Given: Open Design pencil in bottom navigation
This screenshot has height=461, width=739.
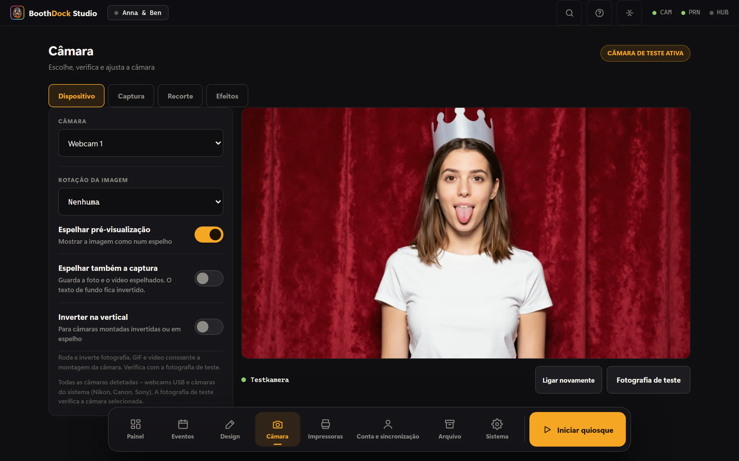Looking at the screenshot, I should [x=230, y=429].
